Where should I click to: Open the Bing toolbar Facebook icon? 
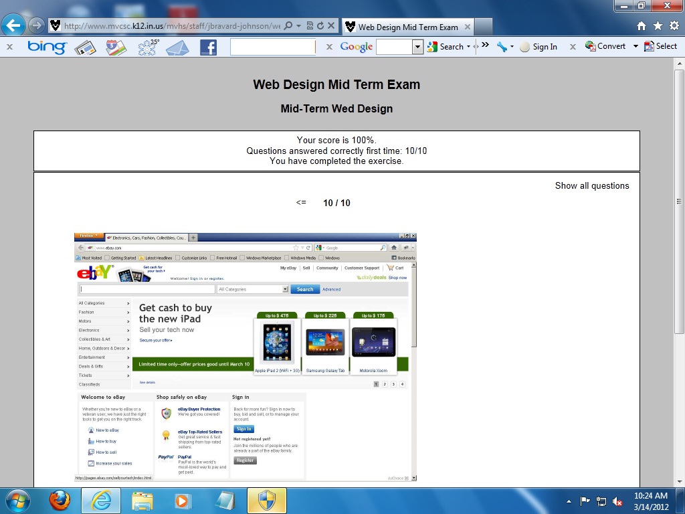(x=208, y=47)
